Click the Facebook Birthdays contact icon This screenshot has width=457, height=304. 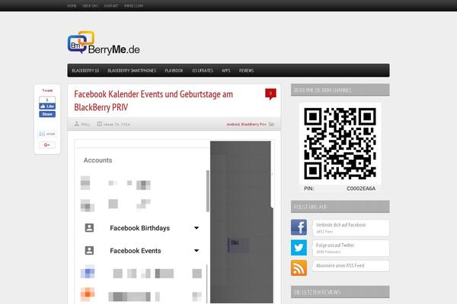pos(89,228)
